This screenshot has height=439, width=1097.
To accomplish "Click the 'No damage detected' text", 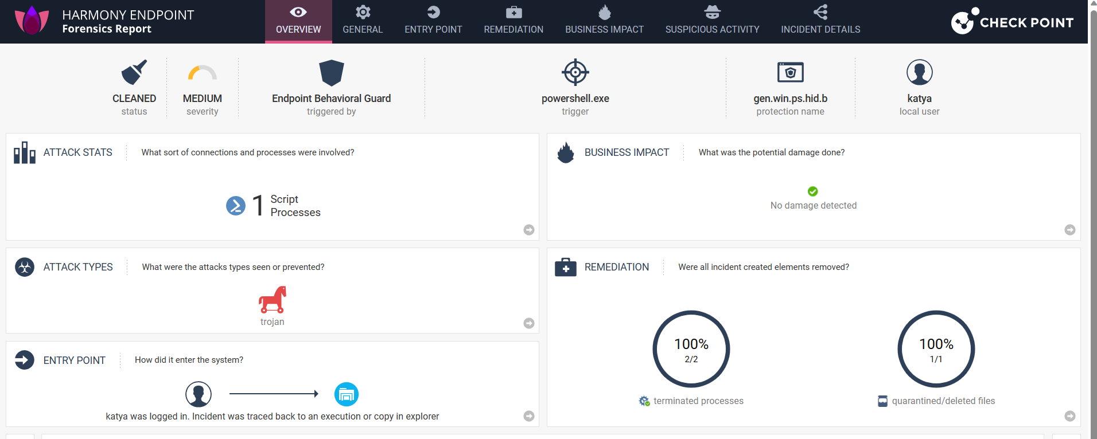I will 814,206.
